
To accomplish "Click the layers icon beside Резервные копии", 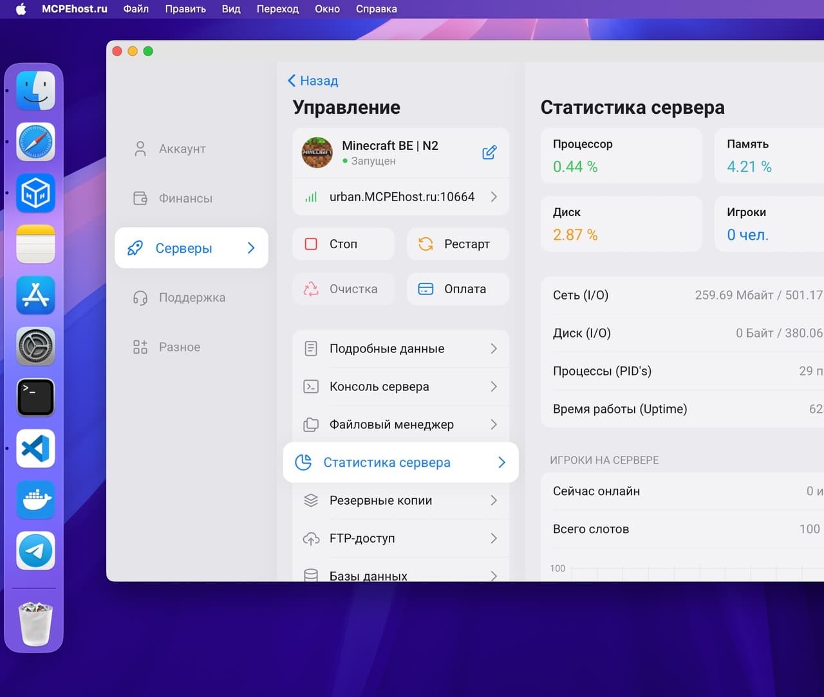I will (311, 500).
